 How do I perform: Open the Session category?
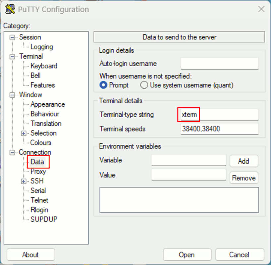(x=30, y=37)
